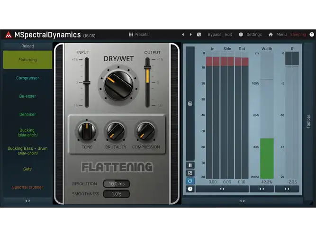The width and height of the screenshot is (316, 237).
Task: Click the TONE knob
Action: (x=87, y=132)
